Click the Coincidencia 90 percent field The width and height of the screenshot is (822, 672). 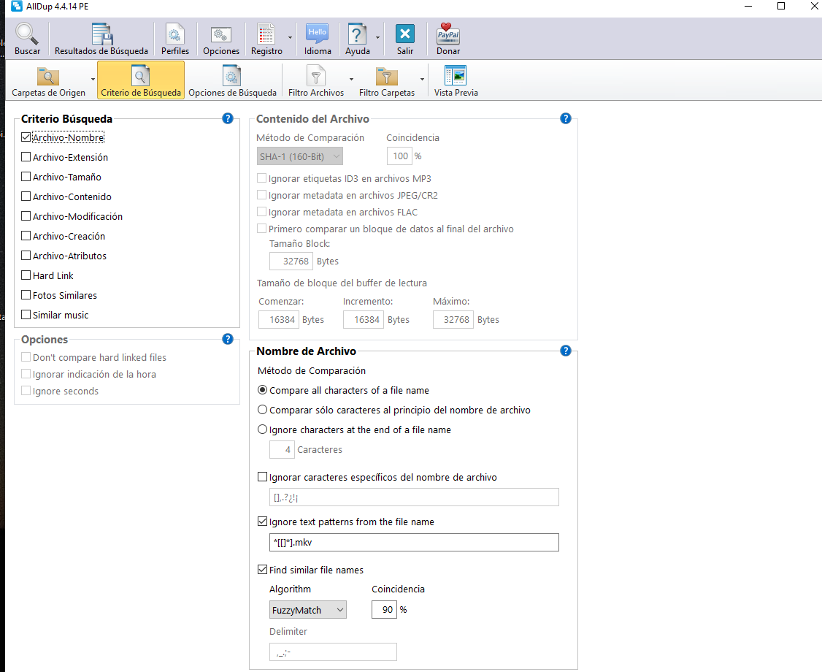coord(384,610)
